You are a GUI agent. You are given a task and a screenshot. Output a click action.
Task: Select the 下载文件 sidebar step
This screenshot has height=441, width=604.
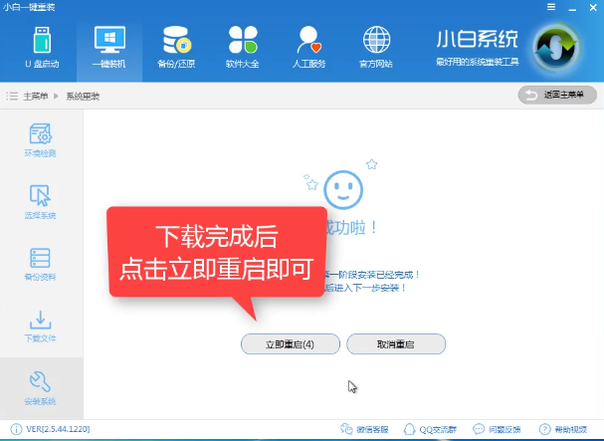[x=41, y=326]
